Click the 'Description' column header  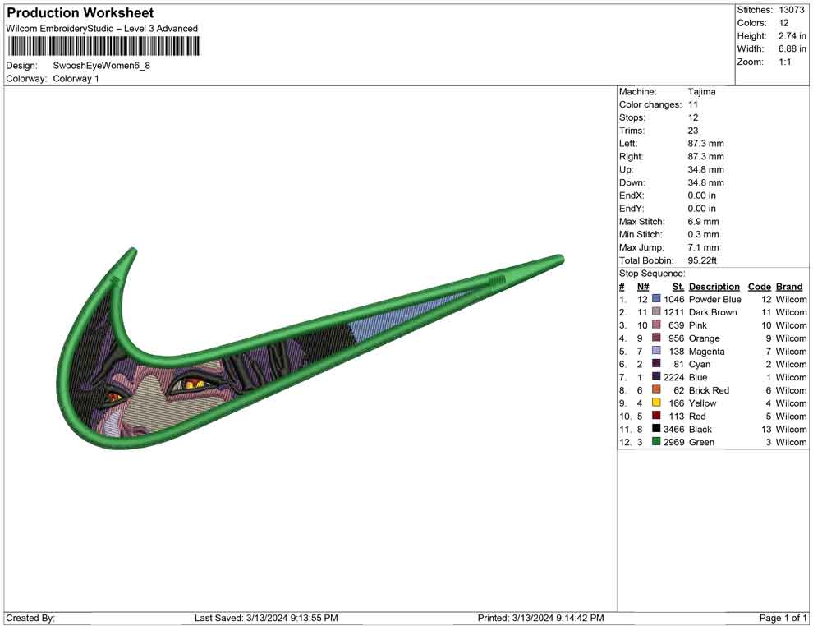pos(714,287)
